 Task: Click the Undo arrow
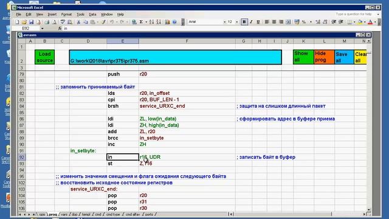pos(112,22)
